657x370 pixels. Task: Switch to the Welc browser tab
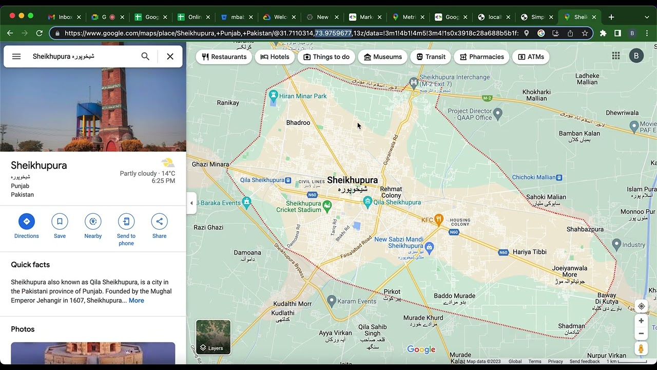click(x=280, y=17)
